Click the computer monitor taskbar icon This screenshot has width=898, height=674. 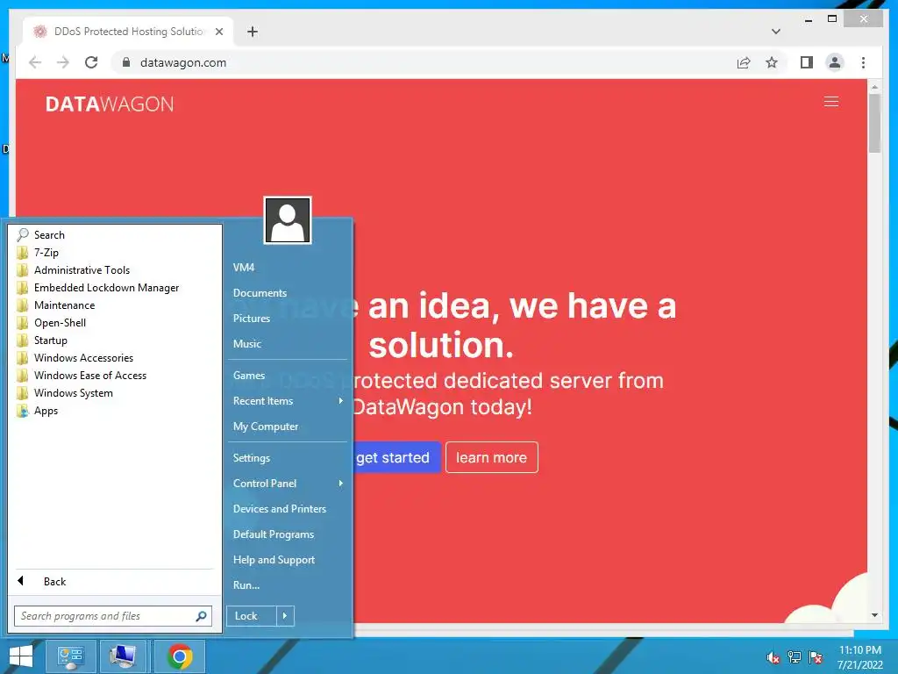[x=122, y=656]
